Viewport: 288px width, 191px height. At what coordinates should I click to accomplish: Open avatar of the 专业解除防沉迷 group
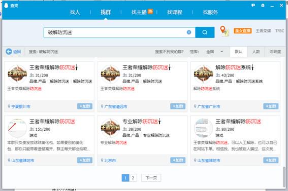point(110,128)
